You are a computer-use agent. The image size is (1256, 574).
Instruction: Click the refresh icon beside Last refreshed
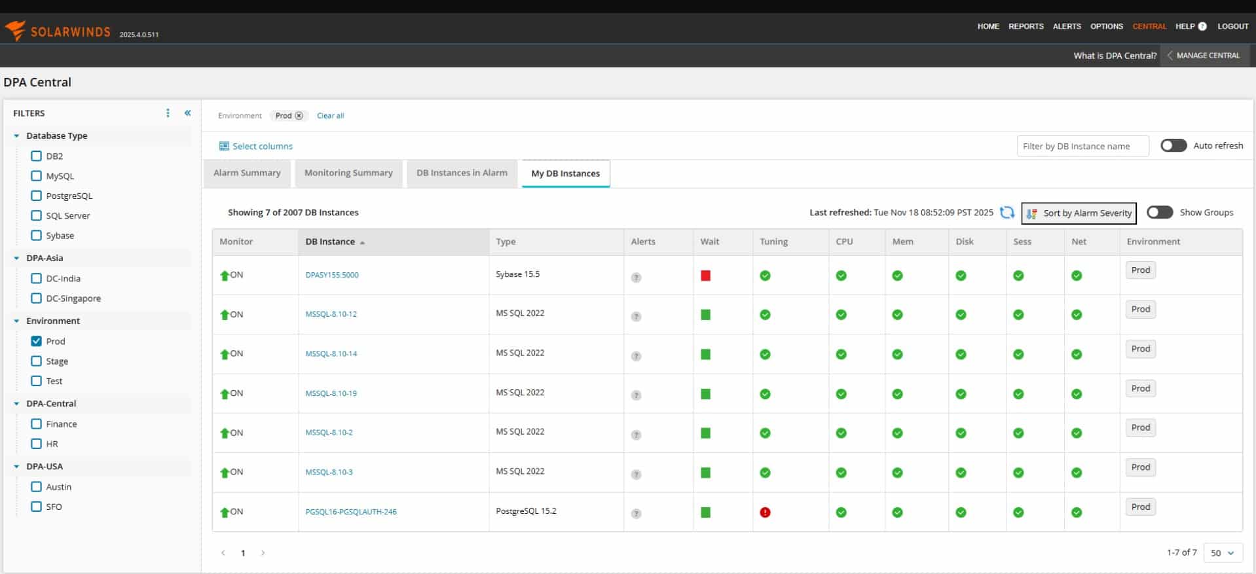pyautogui.click(x=1007, y=213)
